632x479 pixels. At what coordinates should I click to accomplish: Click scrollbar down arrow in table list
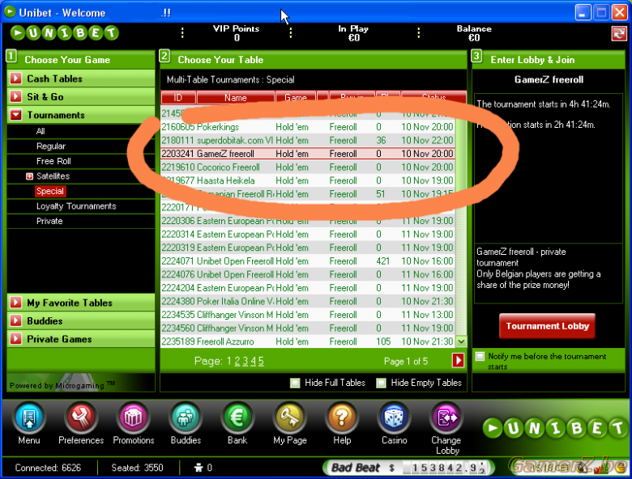(x=461, y=341)
